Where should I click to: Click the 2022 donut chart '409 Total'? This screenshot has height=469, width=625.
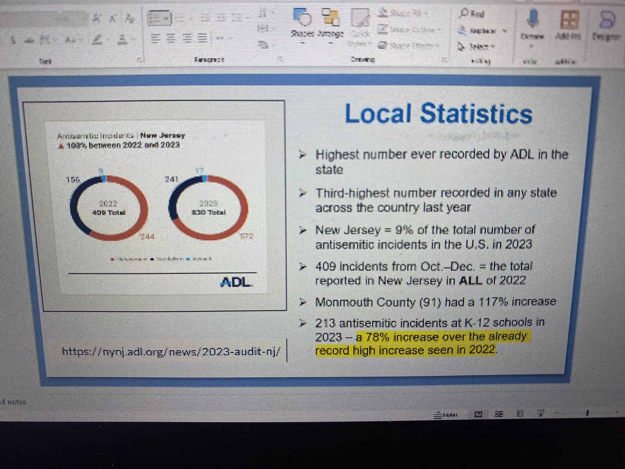[109, 207]
